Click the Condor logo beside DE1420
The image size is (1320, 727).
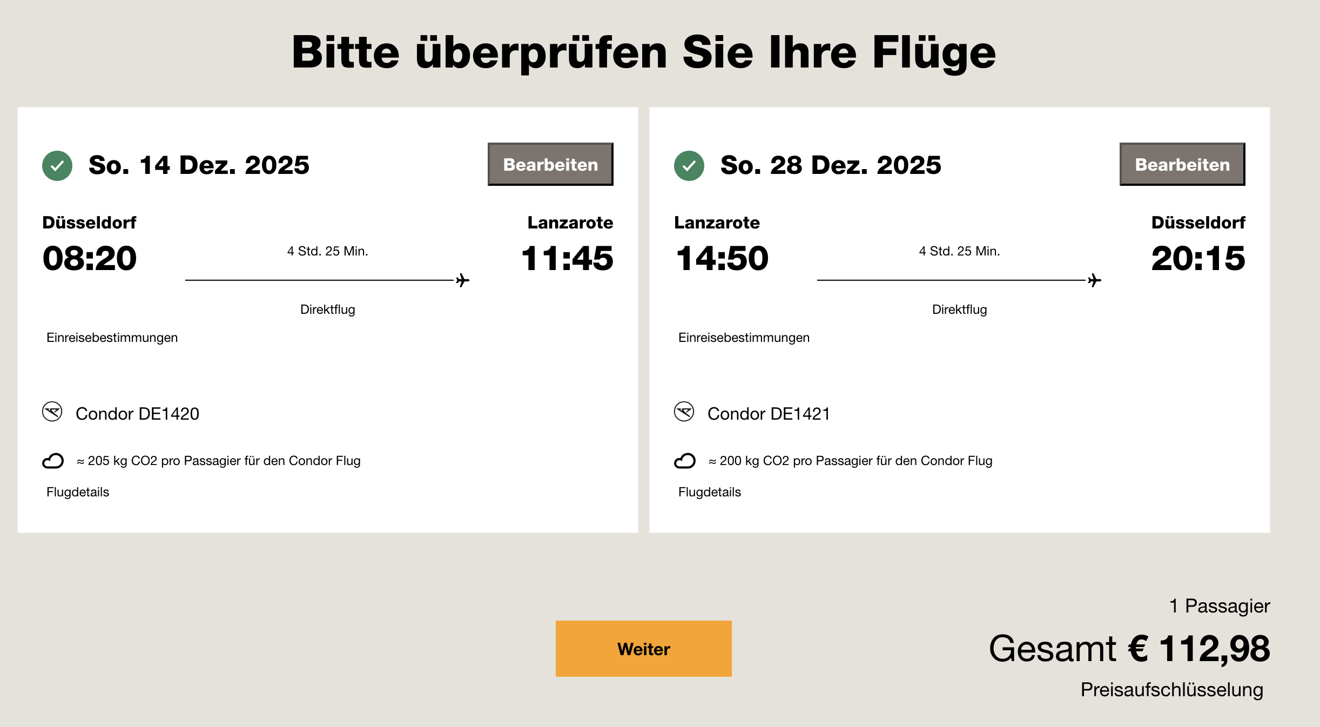tap(52, 412)
